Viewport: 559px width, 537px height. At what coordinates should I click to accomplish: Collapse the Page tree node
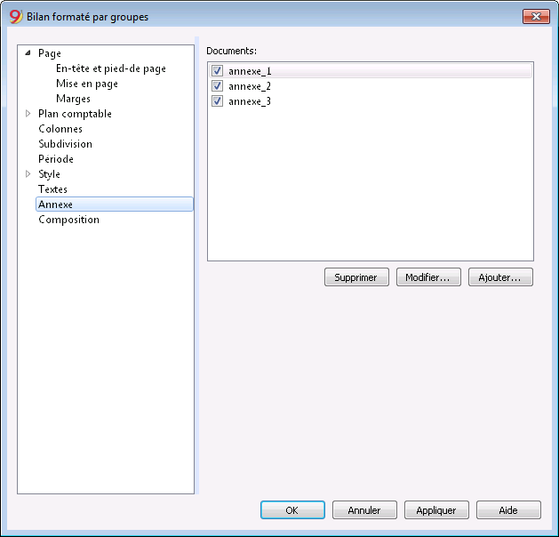click(28, 53)
